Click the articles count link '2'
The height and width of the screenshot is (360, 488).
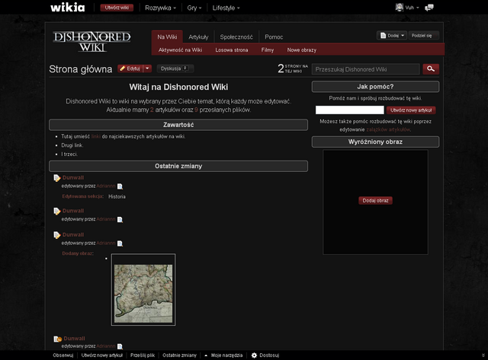(152, 110)
